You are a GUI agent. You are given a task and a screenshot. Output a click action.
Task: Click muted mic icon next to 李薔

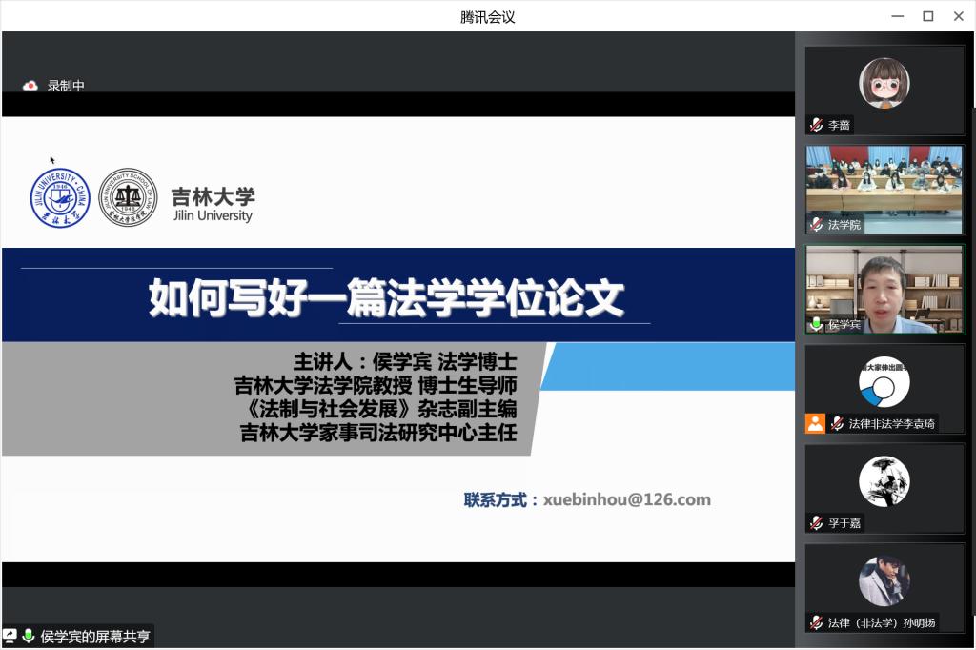tap(816, 125)
